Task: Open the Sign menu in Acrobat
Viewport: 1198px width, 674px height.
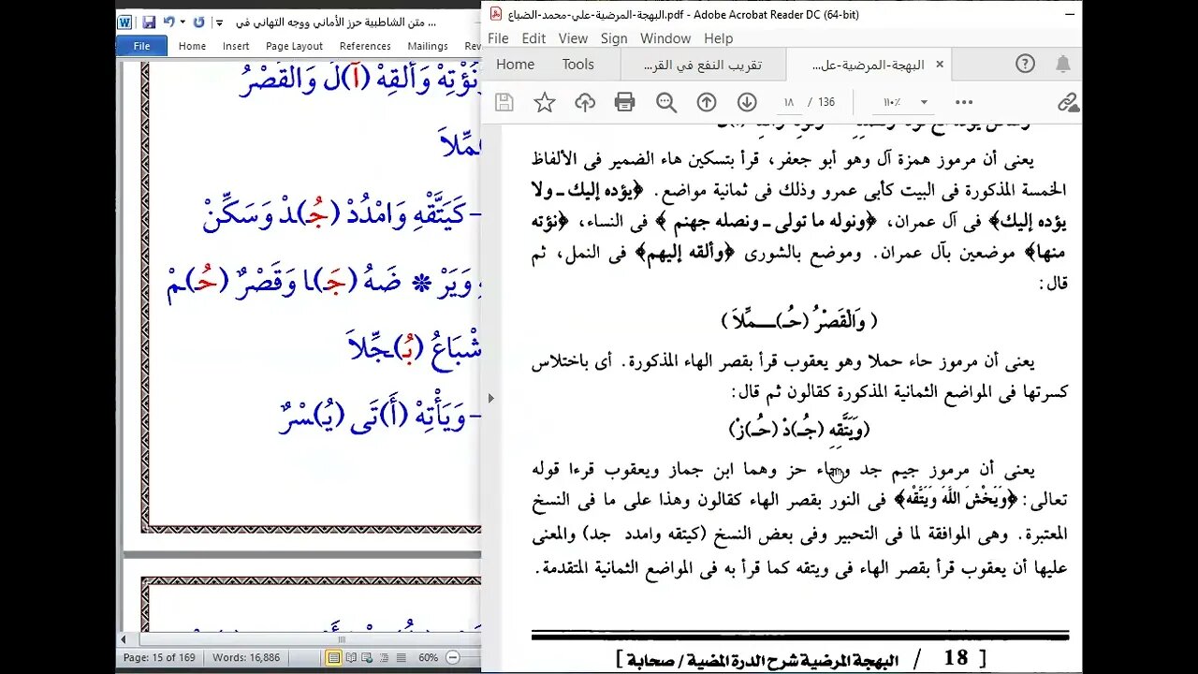Action: (x=614, y=38)
